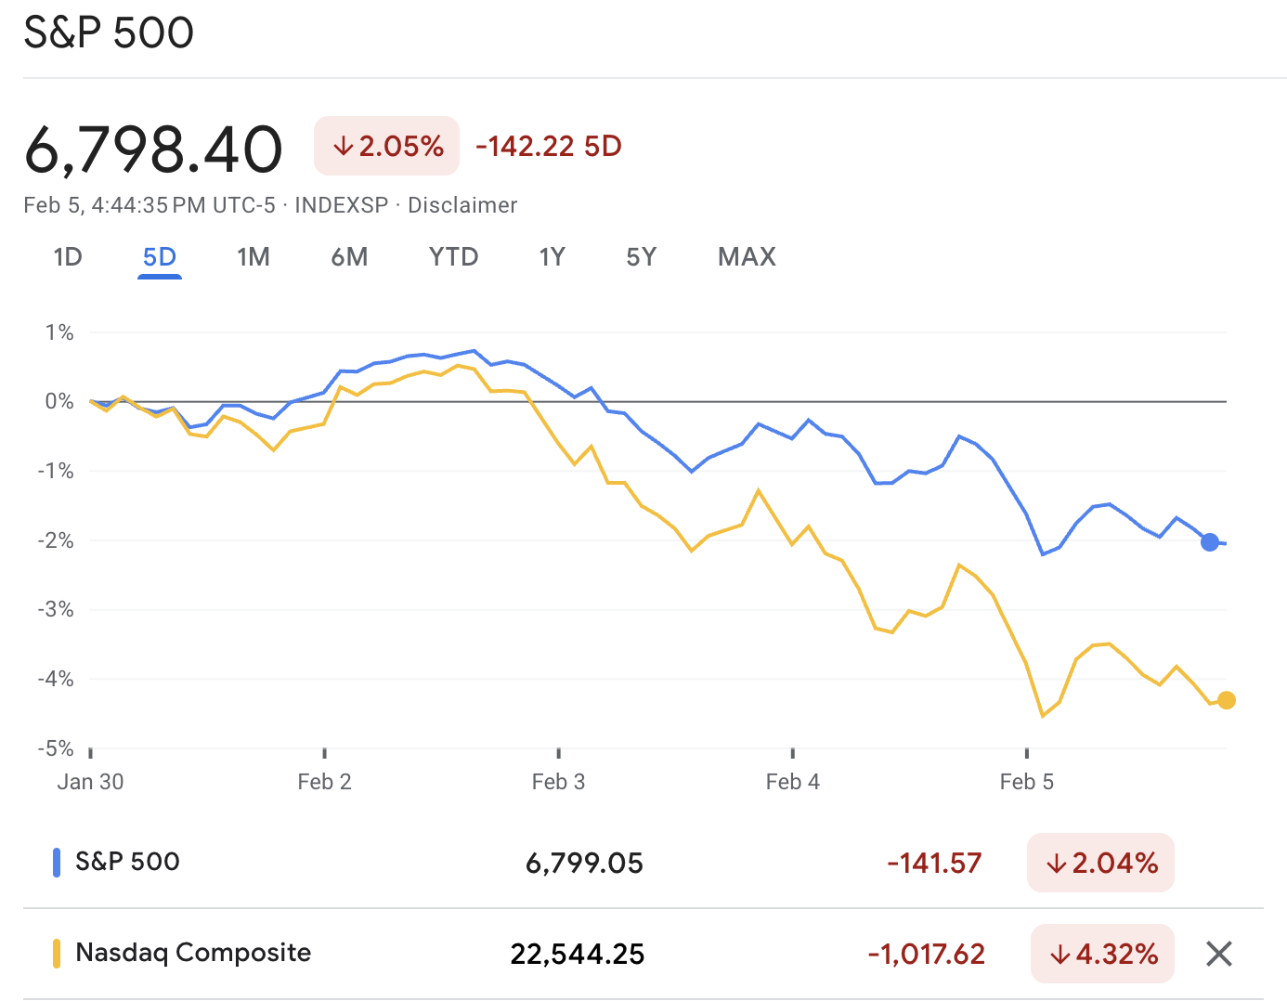Click the red down arrow beside 2.05%

pyautogui.click(x=344, y=146)
